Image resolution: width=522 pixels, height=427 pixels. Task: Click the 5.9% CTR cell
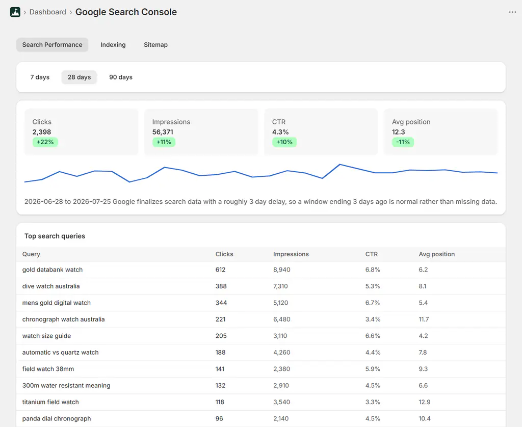373,369
